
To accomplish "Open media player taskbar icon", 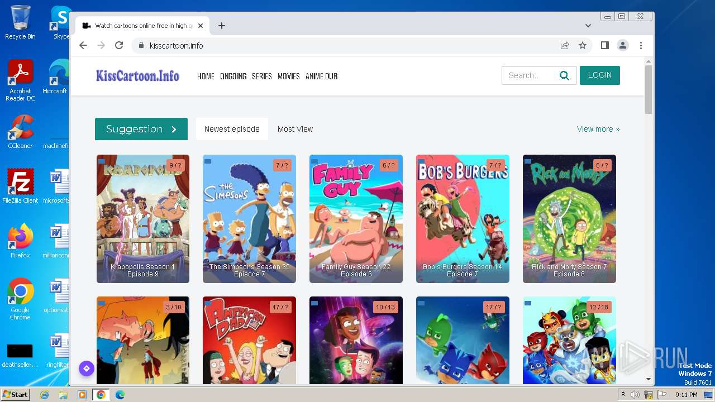I will coord(82,395).
